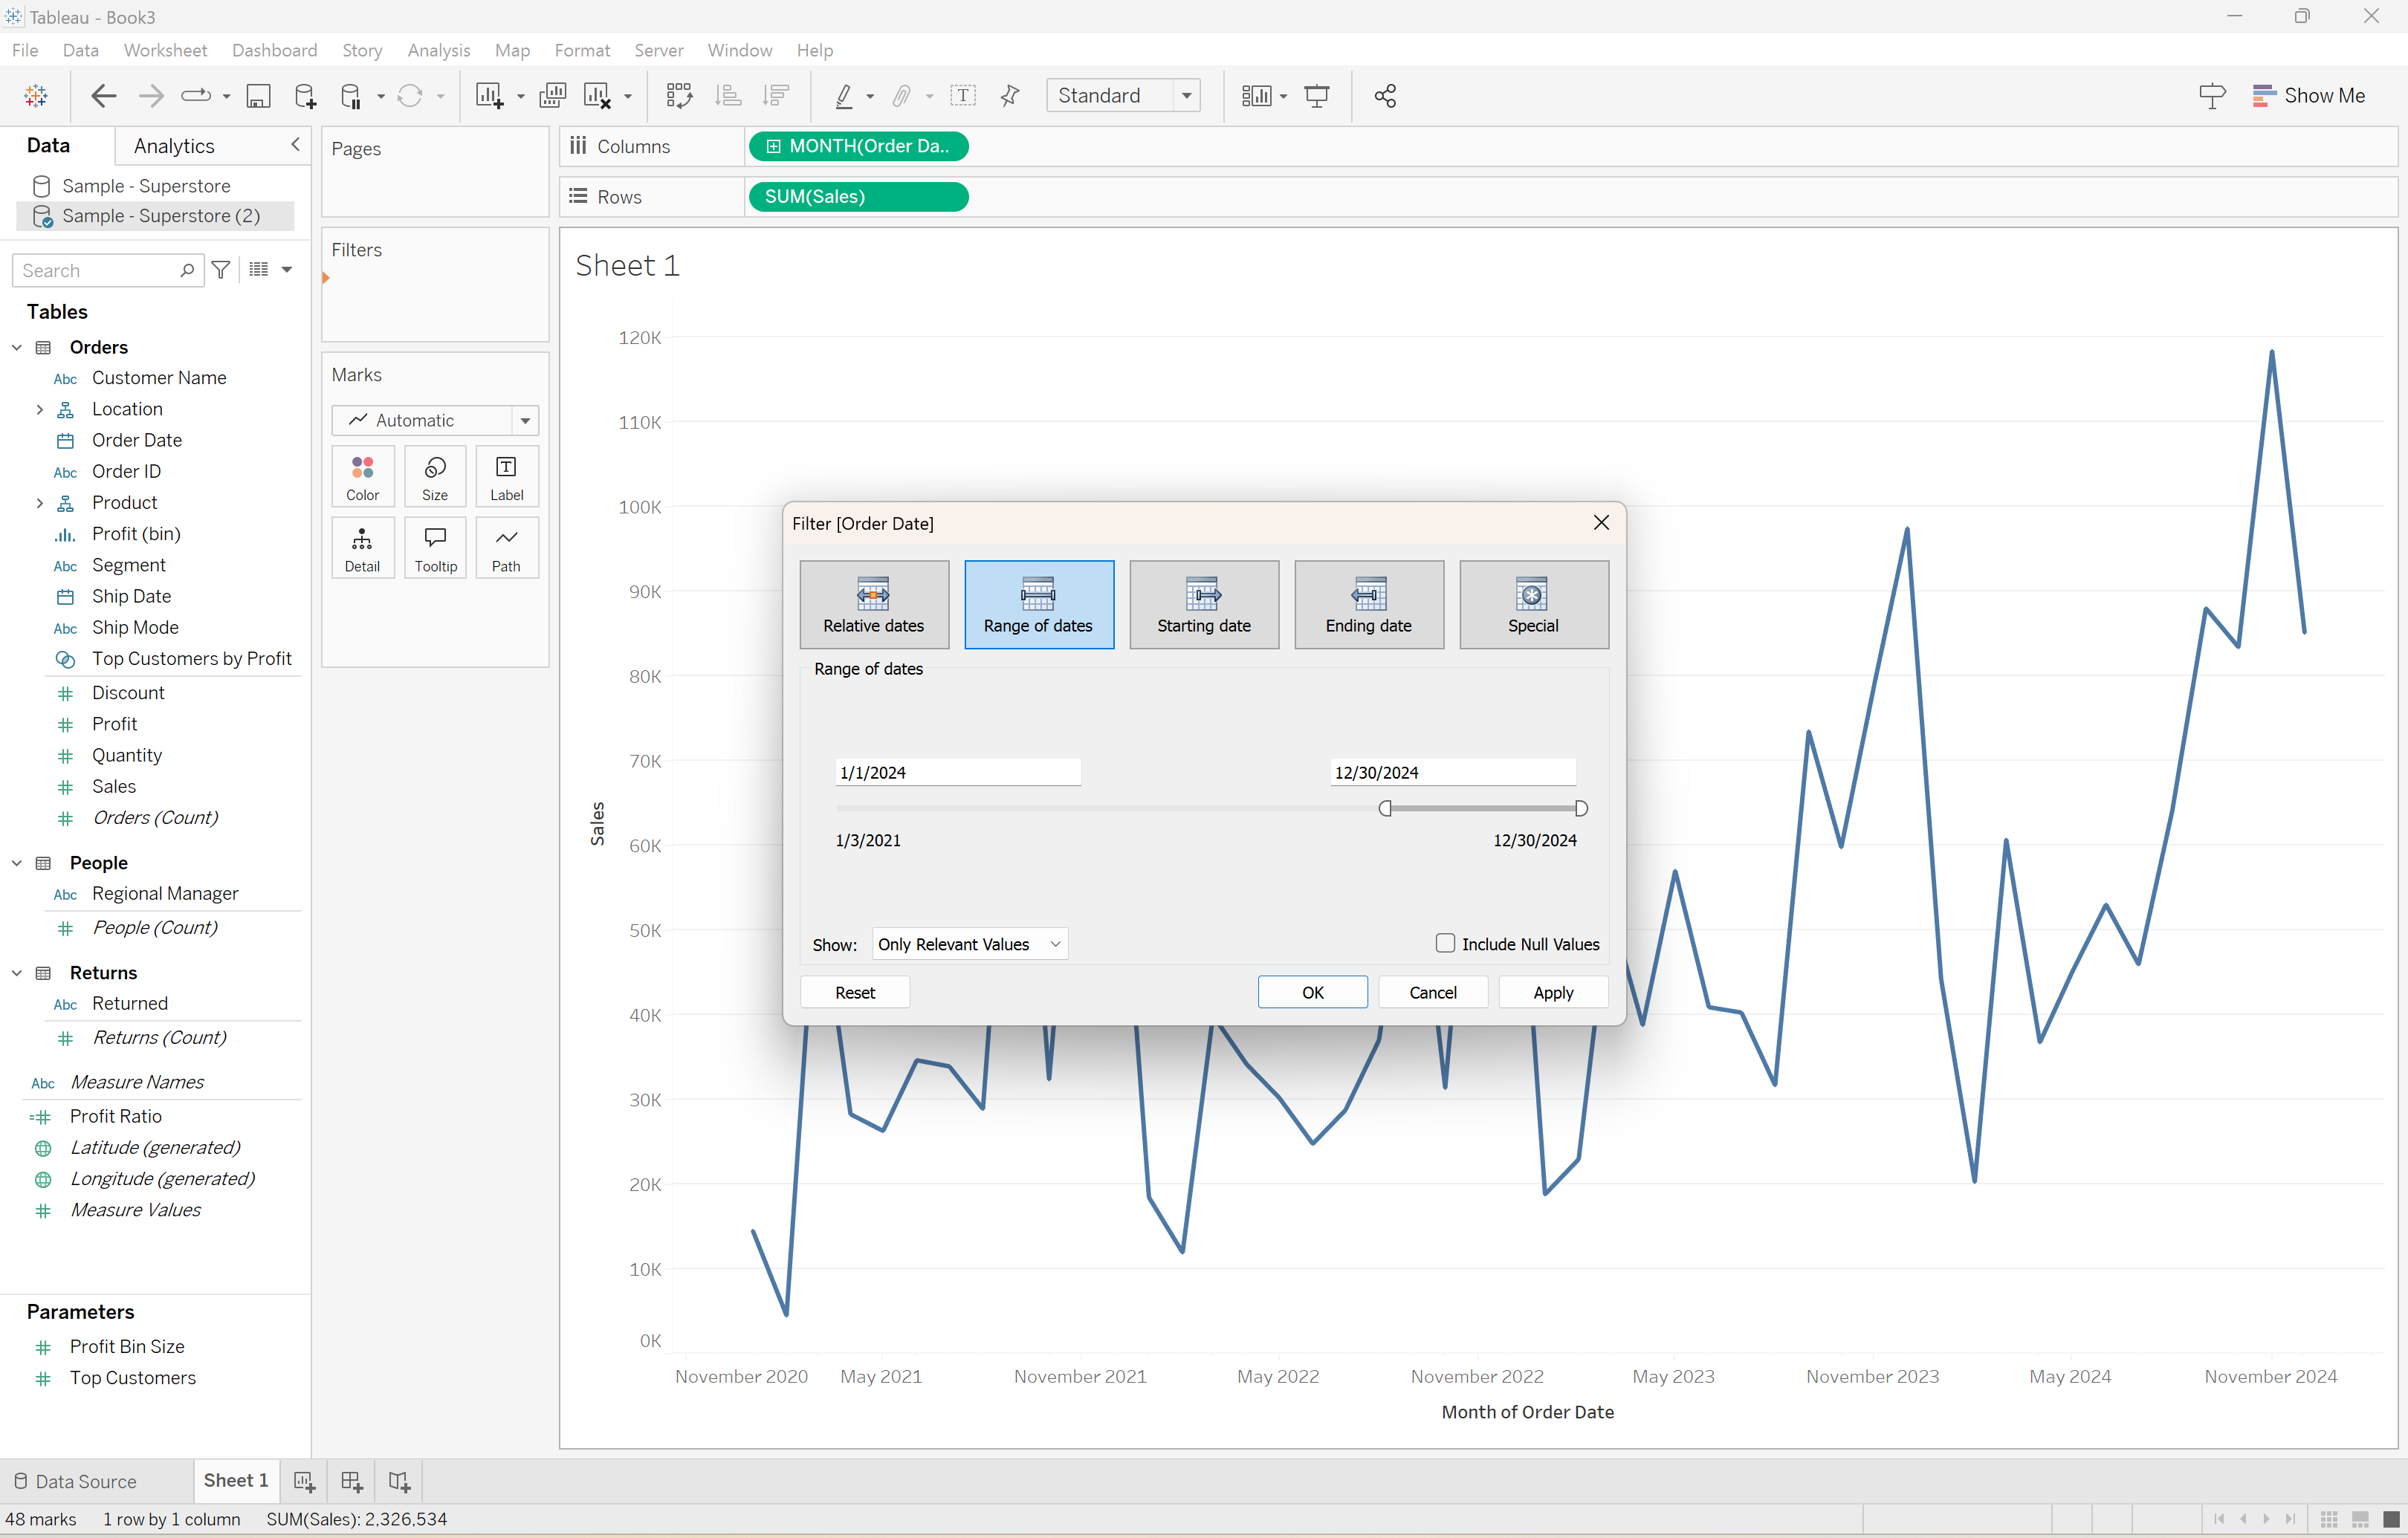Select Relative dates filter type
The height and width of the screenshot is (1538, 2408).
(874, 605)
